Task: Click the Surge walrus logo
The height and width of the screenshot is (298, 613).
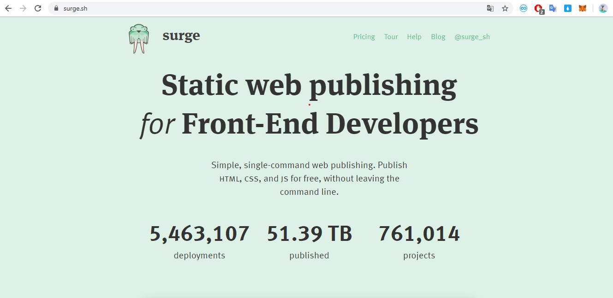Action: pyautogui.click(x=139, y=39)
